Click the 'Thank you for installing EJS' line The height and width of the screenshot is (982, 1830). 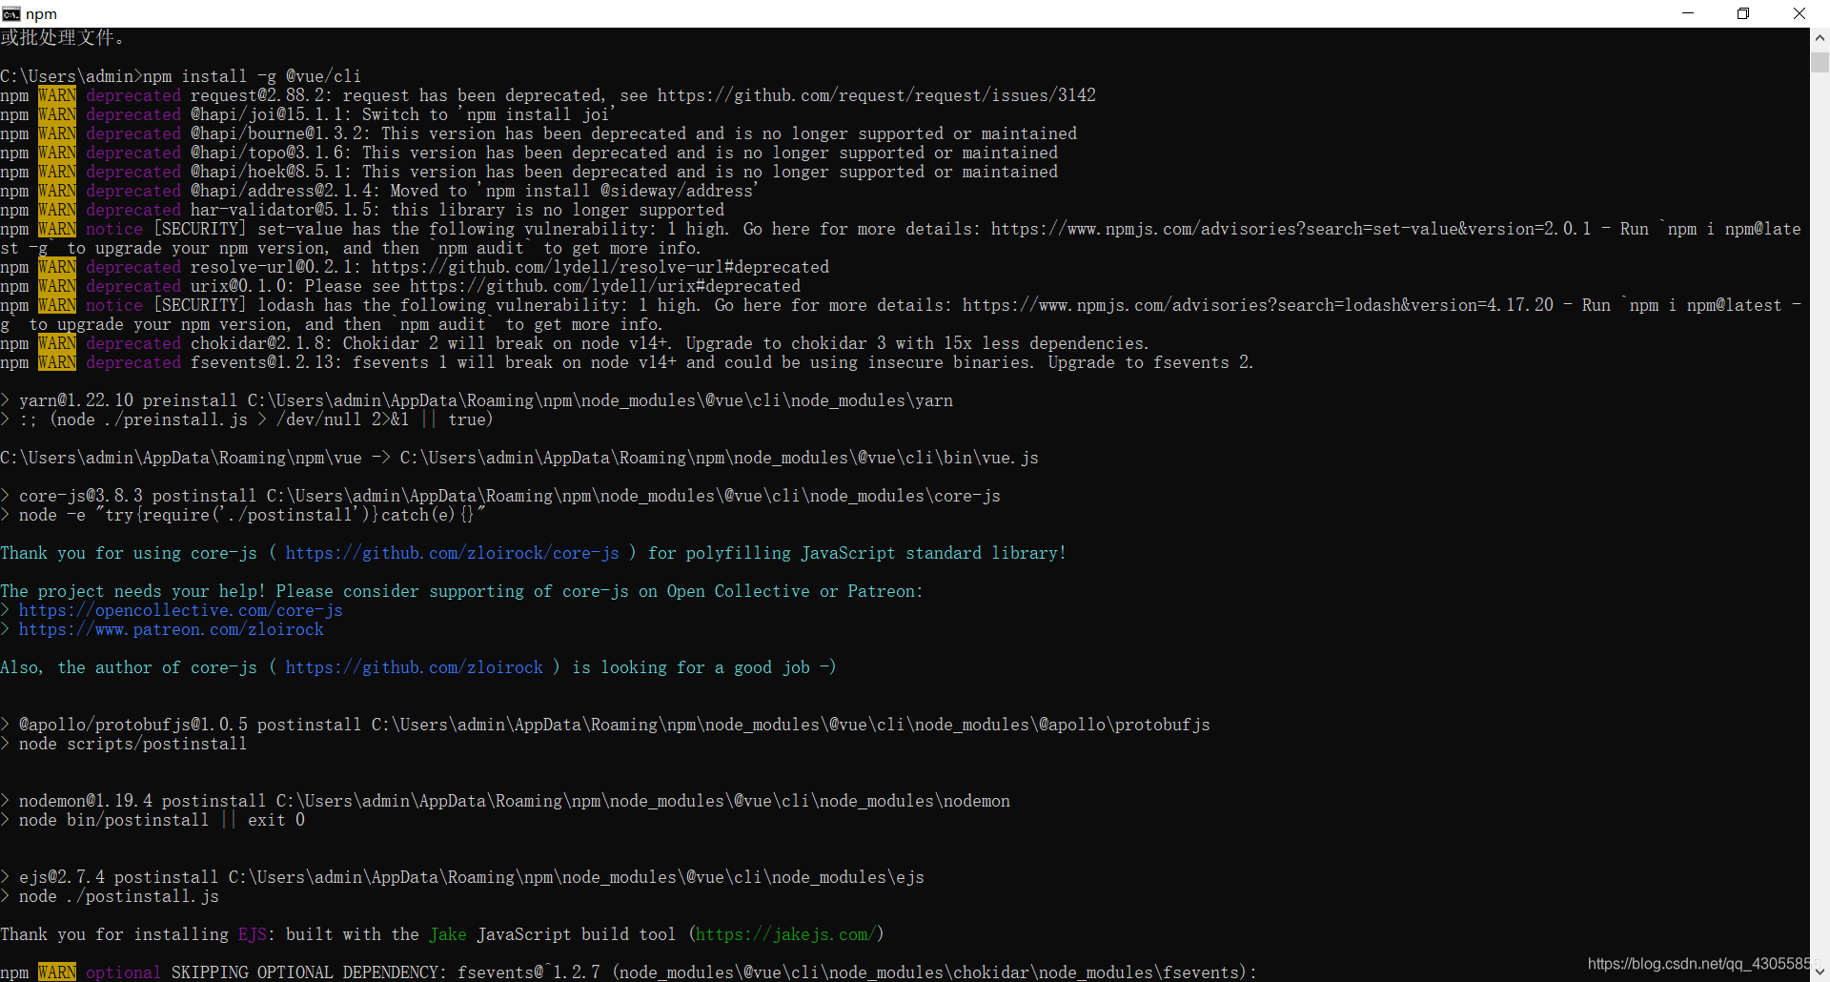tap(442, 934)
